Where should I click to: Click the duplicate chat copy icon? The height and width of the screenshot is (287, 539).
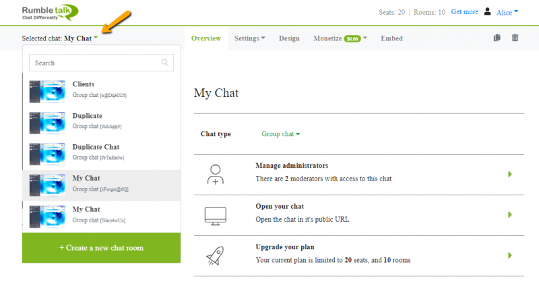point(497,38)
